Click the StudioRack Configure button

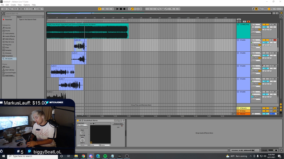(118, 121)
